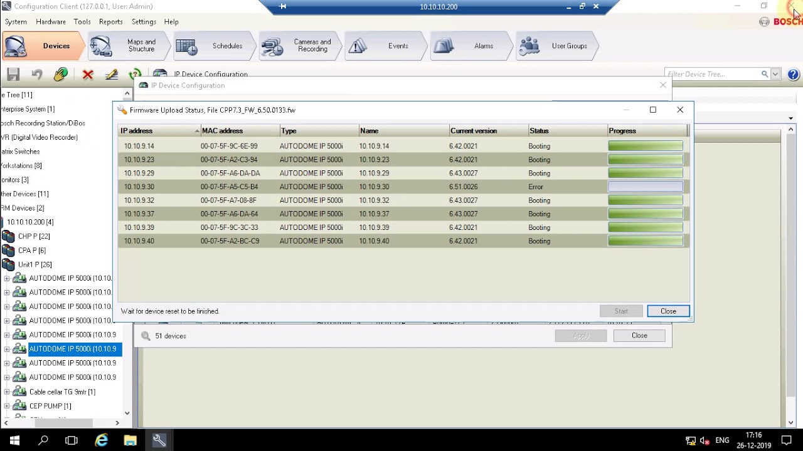The image size is (803, 451).
Task: Open the Help menu
Action: click(x=171, y=22)
